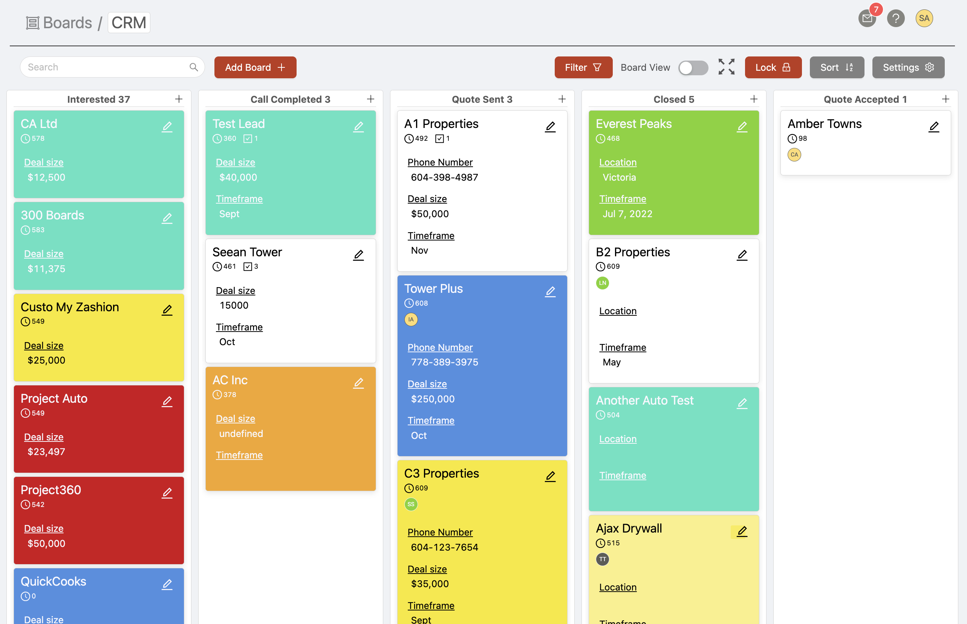
Task: Edit the AC Inc card
Action: point(358,383)
